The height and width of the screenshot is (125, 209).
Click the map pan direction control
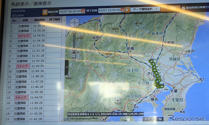(x=74, y=23)
